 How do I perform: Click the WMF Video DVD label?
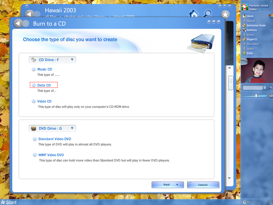pos(51,155)
